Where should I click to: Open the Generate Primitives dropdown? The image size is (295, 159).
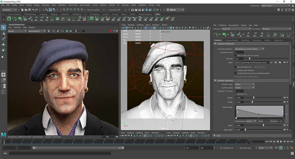[x=250, y=49]
